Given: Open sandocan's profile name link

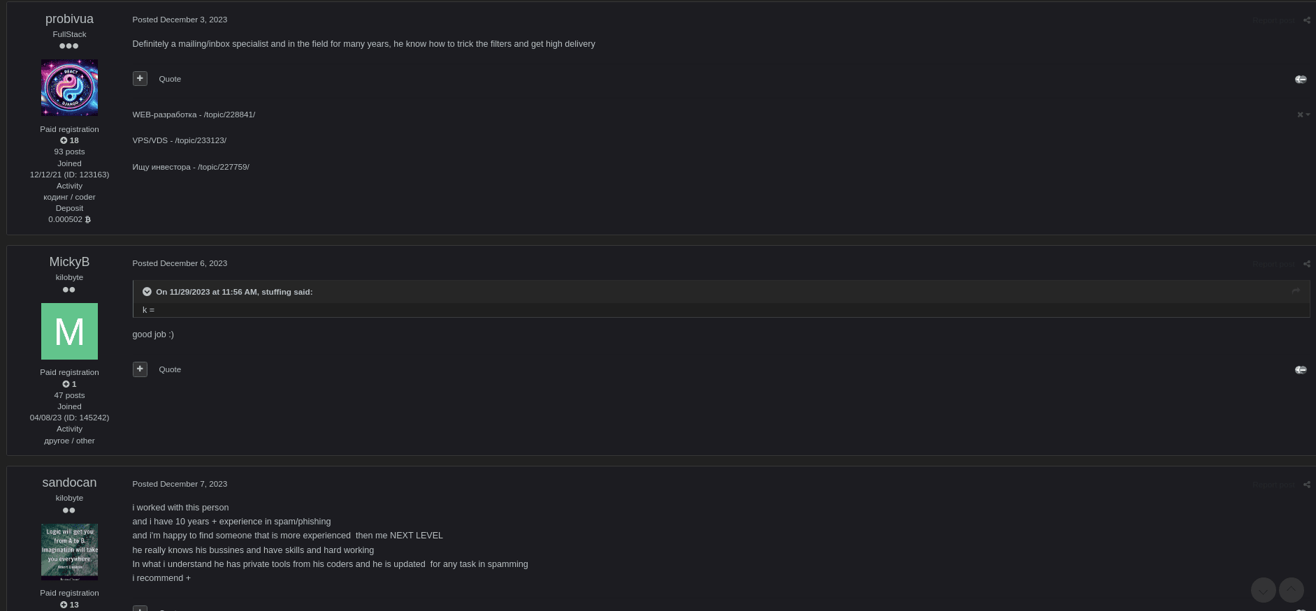Looking at the screenshot, I should (x=69, y=483).
